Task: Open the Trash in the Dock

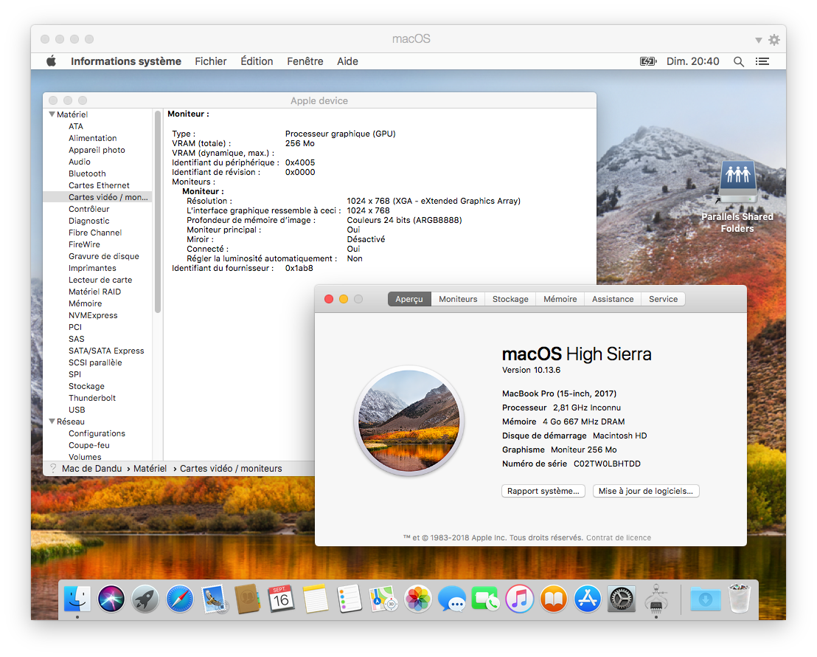Action: click(740, 599)
